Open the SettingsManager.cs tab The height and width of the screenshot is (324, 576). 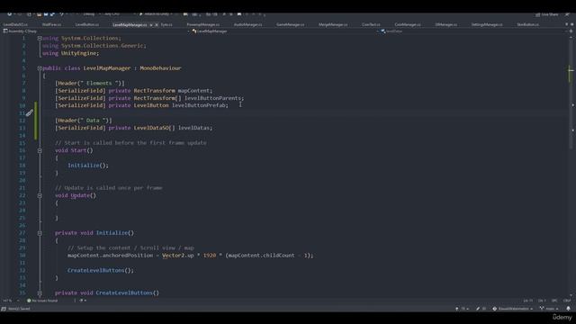click(x=487, y=24)
